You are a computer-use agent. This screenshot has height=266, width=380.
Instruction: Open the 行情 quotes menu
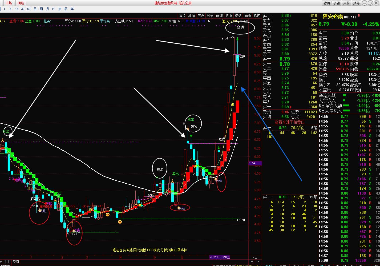click(327, 3)
